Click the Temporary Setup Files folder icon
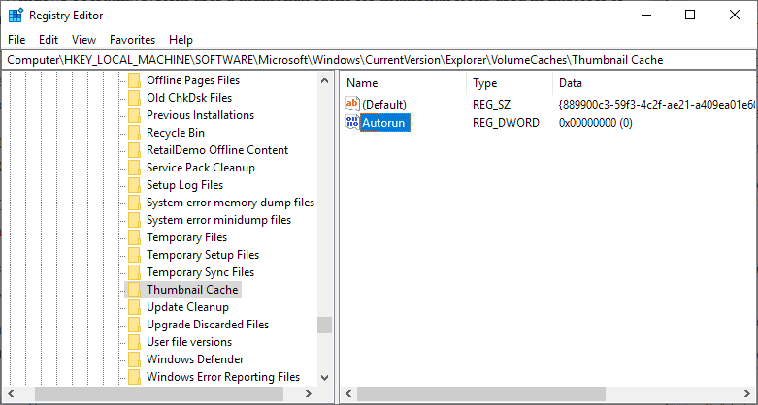 coord(134,255)
